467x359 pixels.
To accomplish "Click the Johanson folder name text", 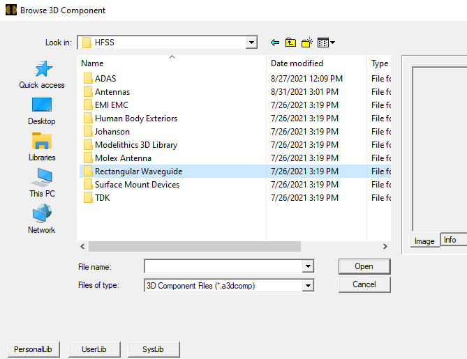I will [112, 132].
